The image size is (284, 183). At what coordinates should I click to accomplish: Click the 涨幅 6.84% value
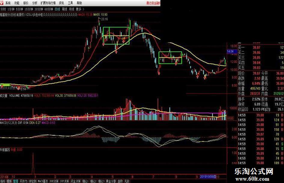[256, 84]
